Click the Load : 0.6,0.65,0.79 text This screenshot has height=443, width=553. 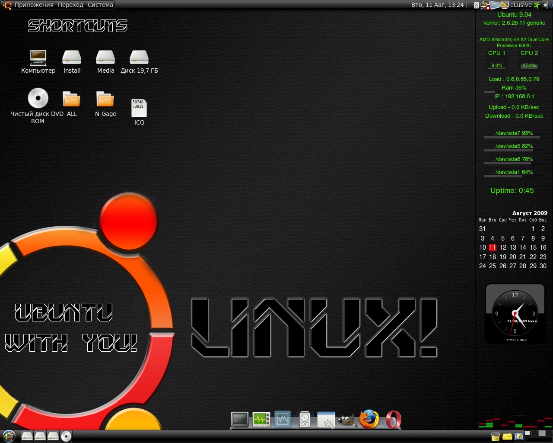[514, 79]
